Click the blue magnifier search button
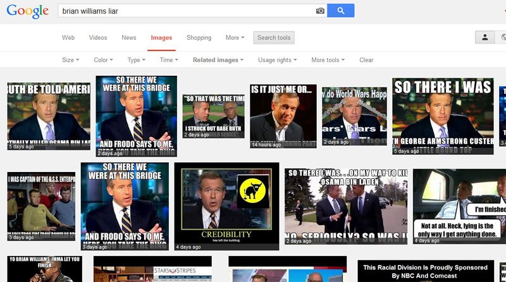Viewport: 506px width, 282px height. 341,11
